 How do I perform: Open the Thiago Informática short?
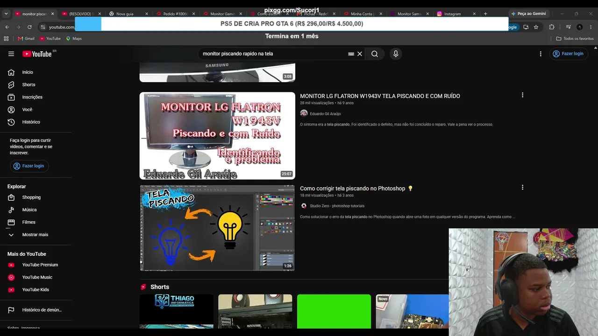point(177,311)
